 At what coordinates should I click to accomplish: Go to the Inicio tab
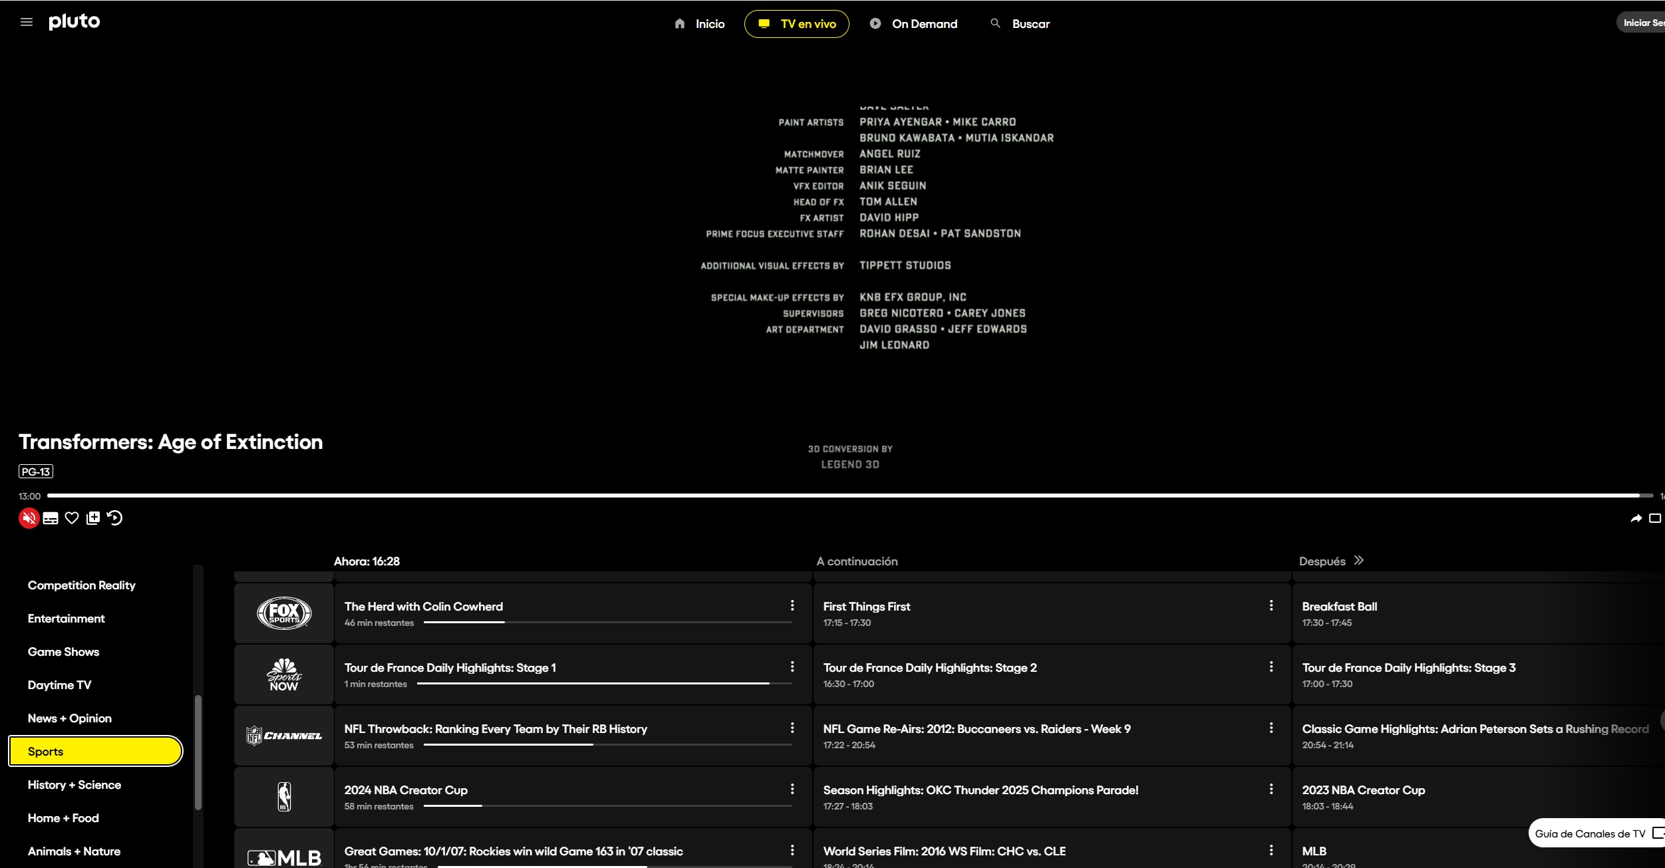click(x=699, y=24)
